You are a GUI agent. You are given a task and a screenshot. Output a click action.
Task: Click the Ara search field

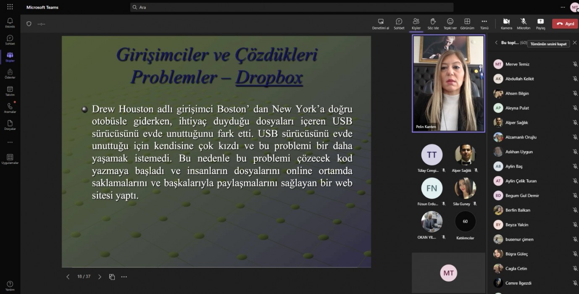click(x=292, y=7)
